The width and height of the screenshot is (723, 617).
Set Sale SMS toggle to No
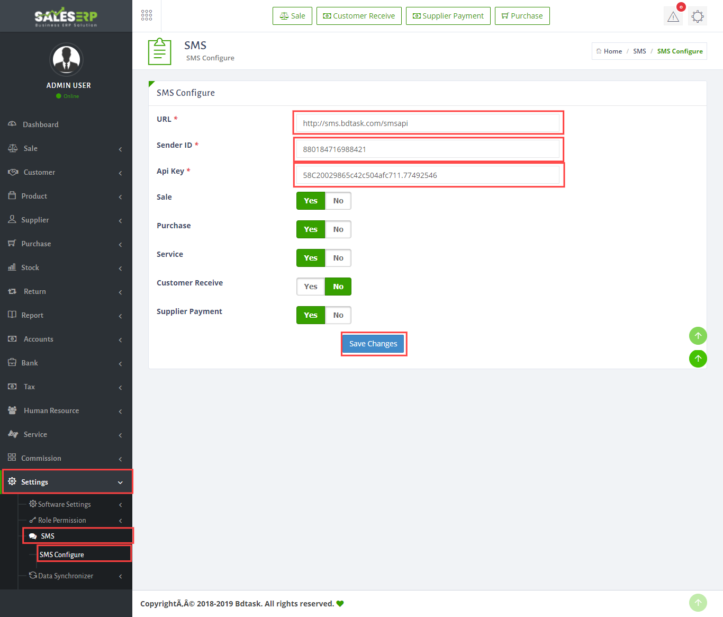[338, 201]
